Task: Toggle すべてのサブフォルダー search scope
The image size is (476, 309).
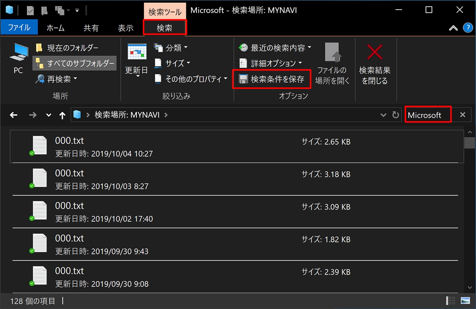Action: click(75, 63)
